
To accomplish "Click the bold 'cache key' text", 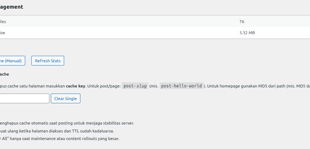I will point(75,86).
